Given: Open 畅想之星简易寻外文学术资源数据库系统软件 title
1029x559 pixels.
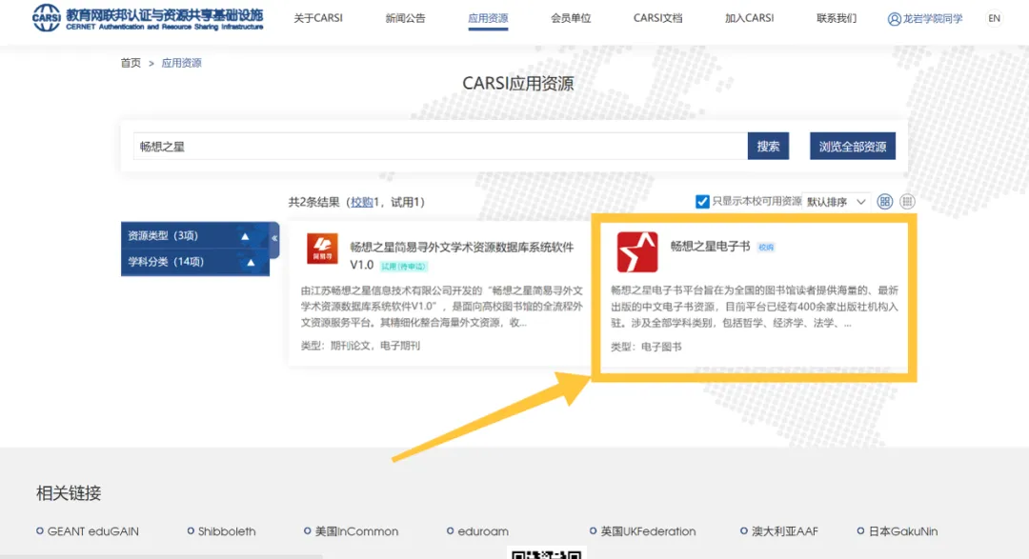Looking at the screenshot, I should coord(461,255).
